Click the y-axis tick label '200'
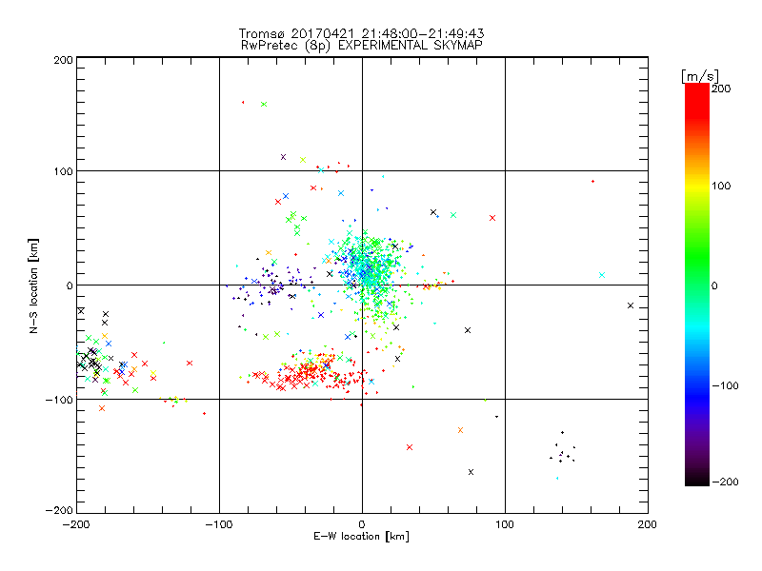Viewport: 762px width, 571px height. pyautogui.click(x=63, y=60)
